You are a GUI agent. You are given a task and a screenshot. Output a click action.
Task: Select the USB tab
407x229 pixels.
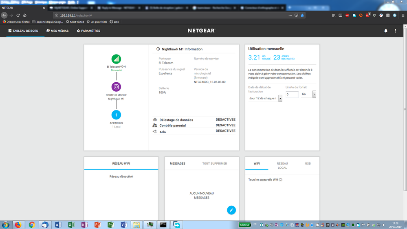pyautogui.click(x=308, y=163)
